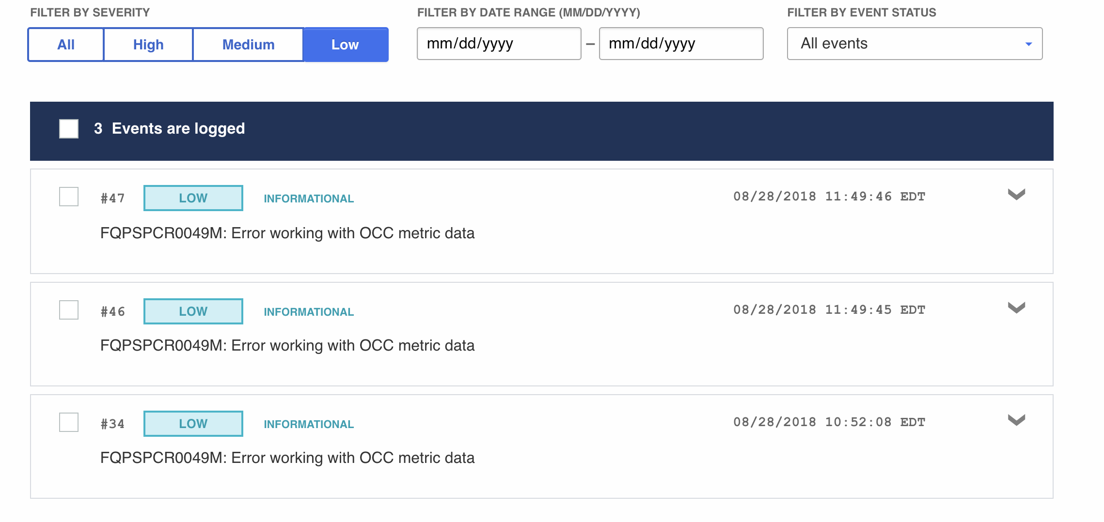Click the start date mm/dd/yyyy field
The image size is (1104, 522).
tap(499, 44)
